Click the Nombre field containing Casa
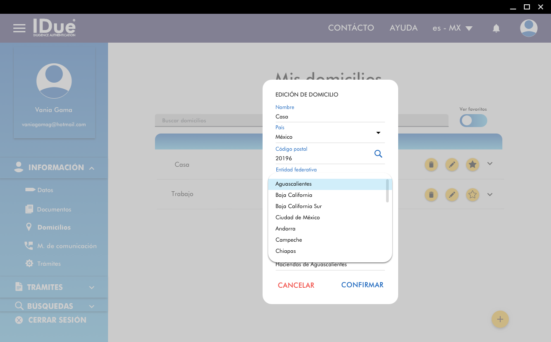551x342 pixels. (x=330, y=117)
